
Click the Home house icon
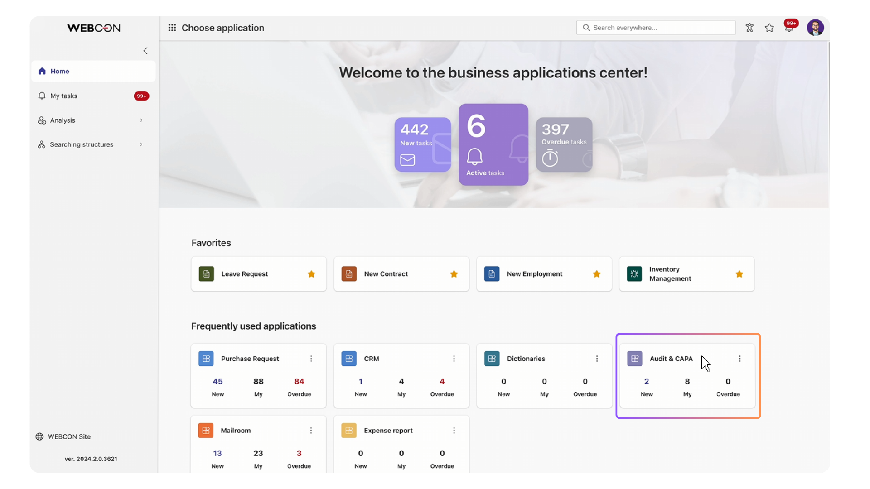click(x=42, y=71)
